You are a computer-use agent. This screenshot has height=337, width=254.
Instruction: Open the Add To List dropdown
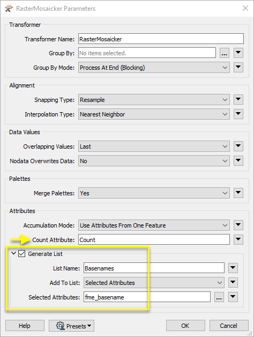click(x=154, y=283)
